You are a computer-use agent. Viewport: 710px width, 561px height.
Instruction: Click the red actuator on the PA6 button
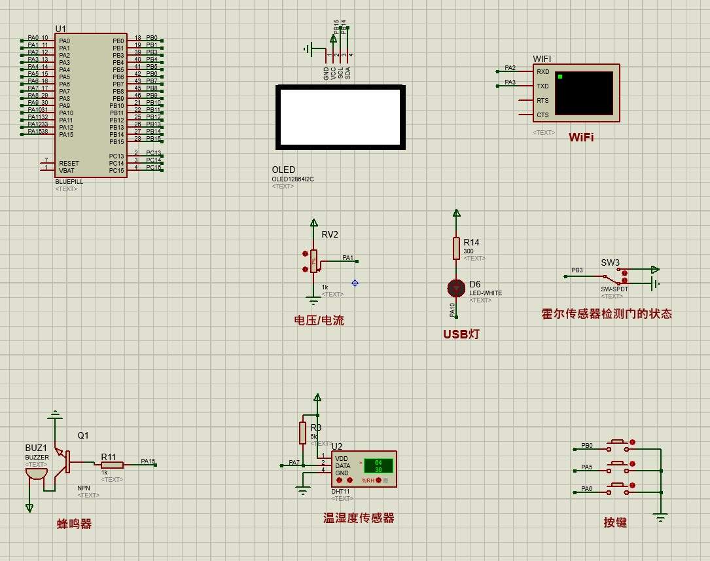632,485
